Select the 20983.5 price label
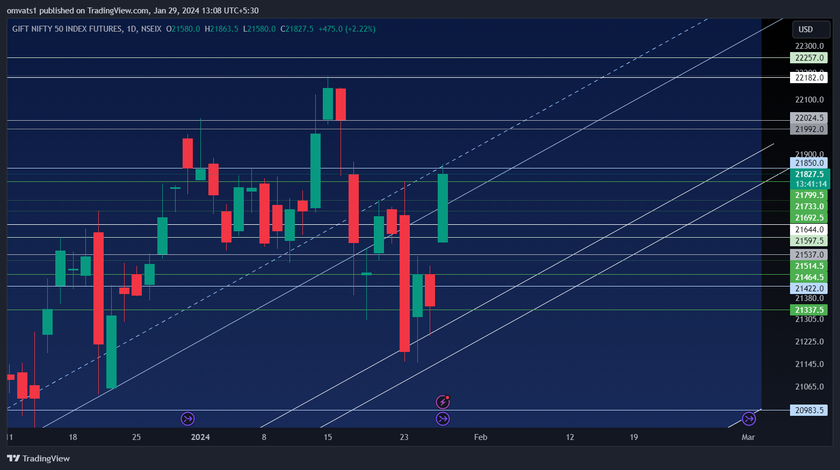This screenshot has width=840, height=470. 809,410
